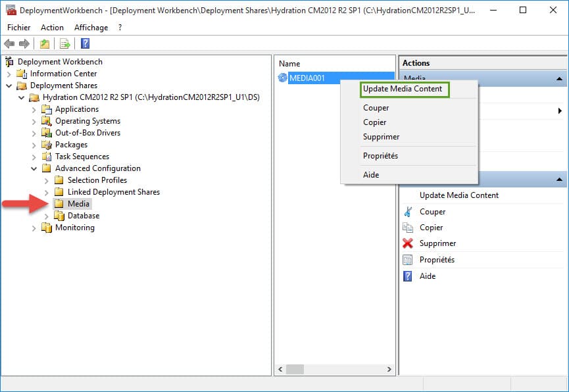Click the horizontal scrollbar right arrow
Screen dimensions: 569x392
click(x=389, y=369)
